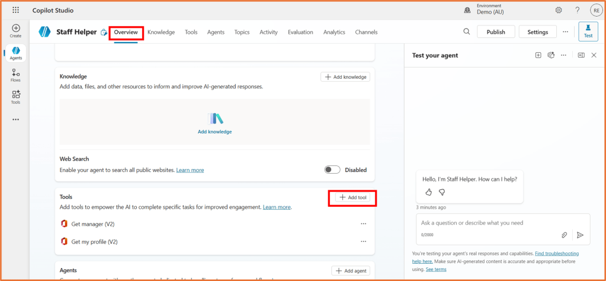Close the Test your agent panel
This screenshot has height=281, width=606.
(594, 55)
